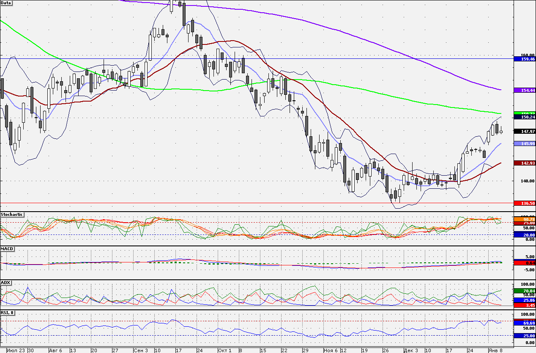Click the 'Ноя 6' date label
The width and height of the screenshot is (536, 353).
(331, 350)
